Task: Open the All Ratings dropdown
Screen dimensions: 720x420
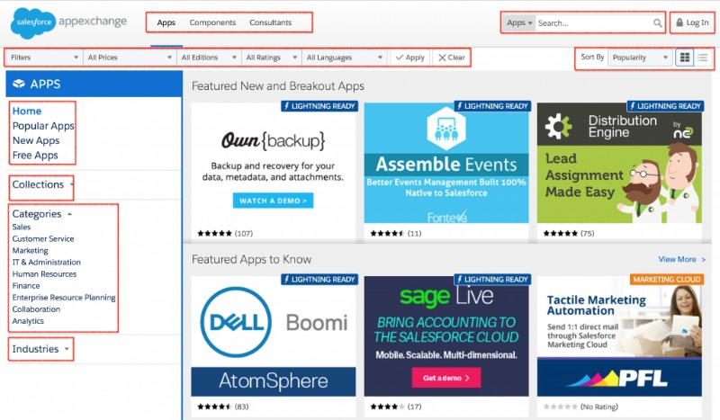Action: (271, 58)
